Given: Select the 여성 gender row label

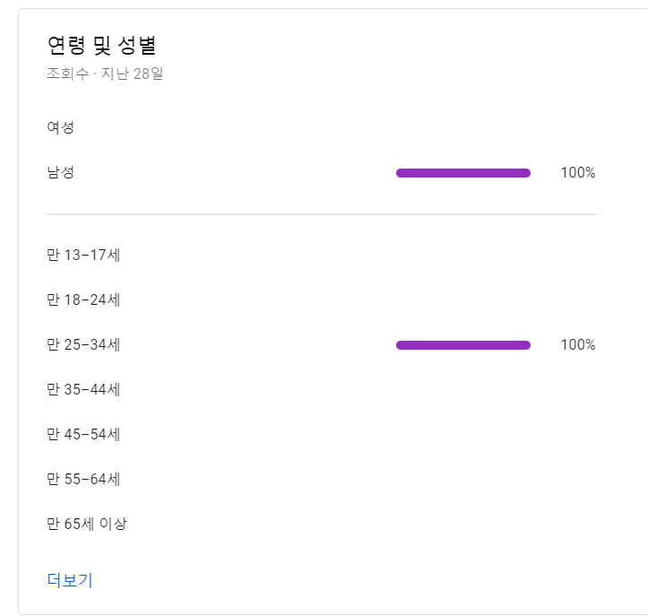Looking at the screenshot, I should pos(60,127).
